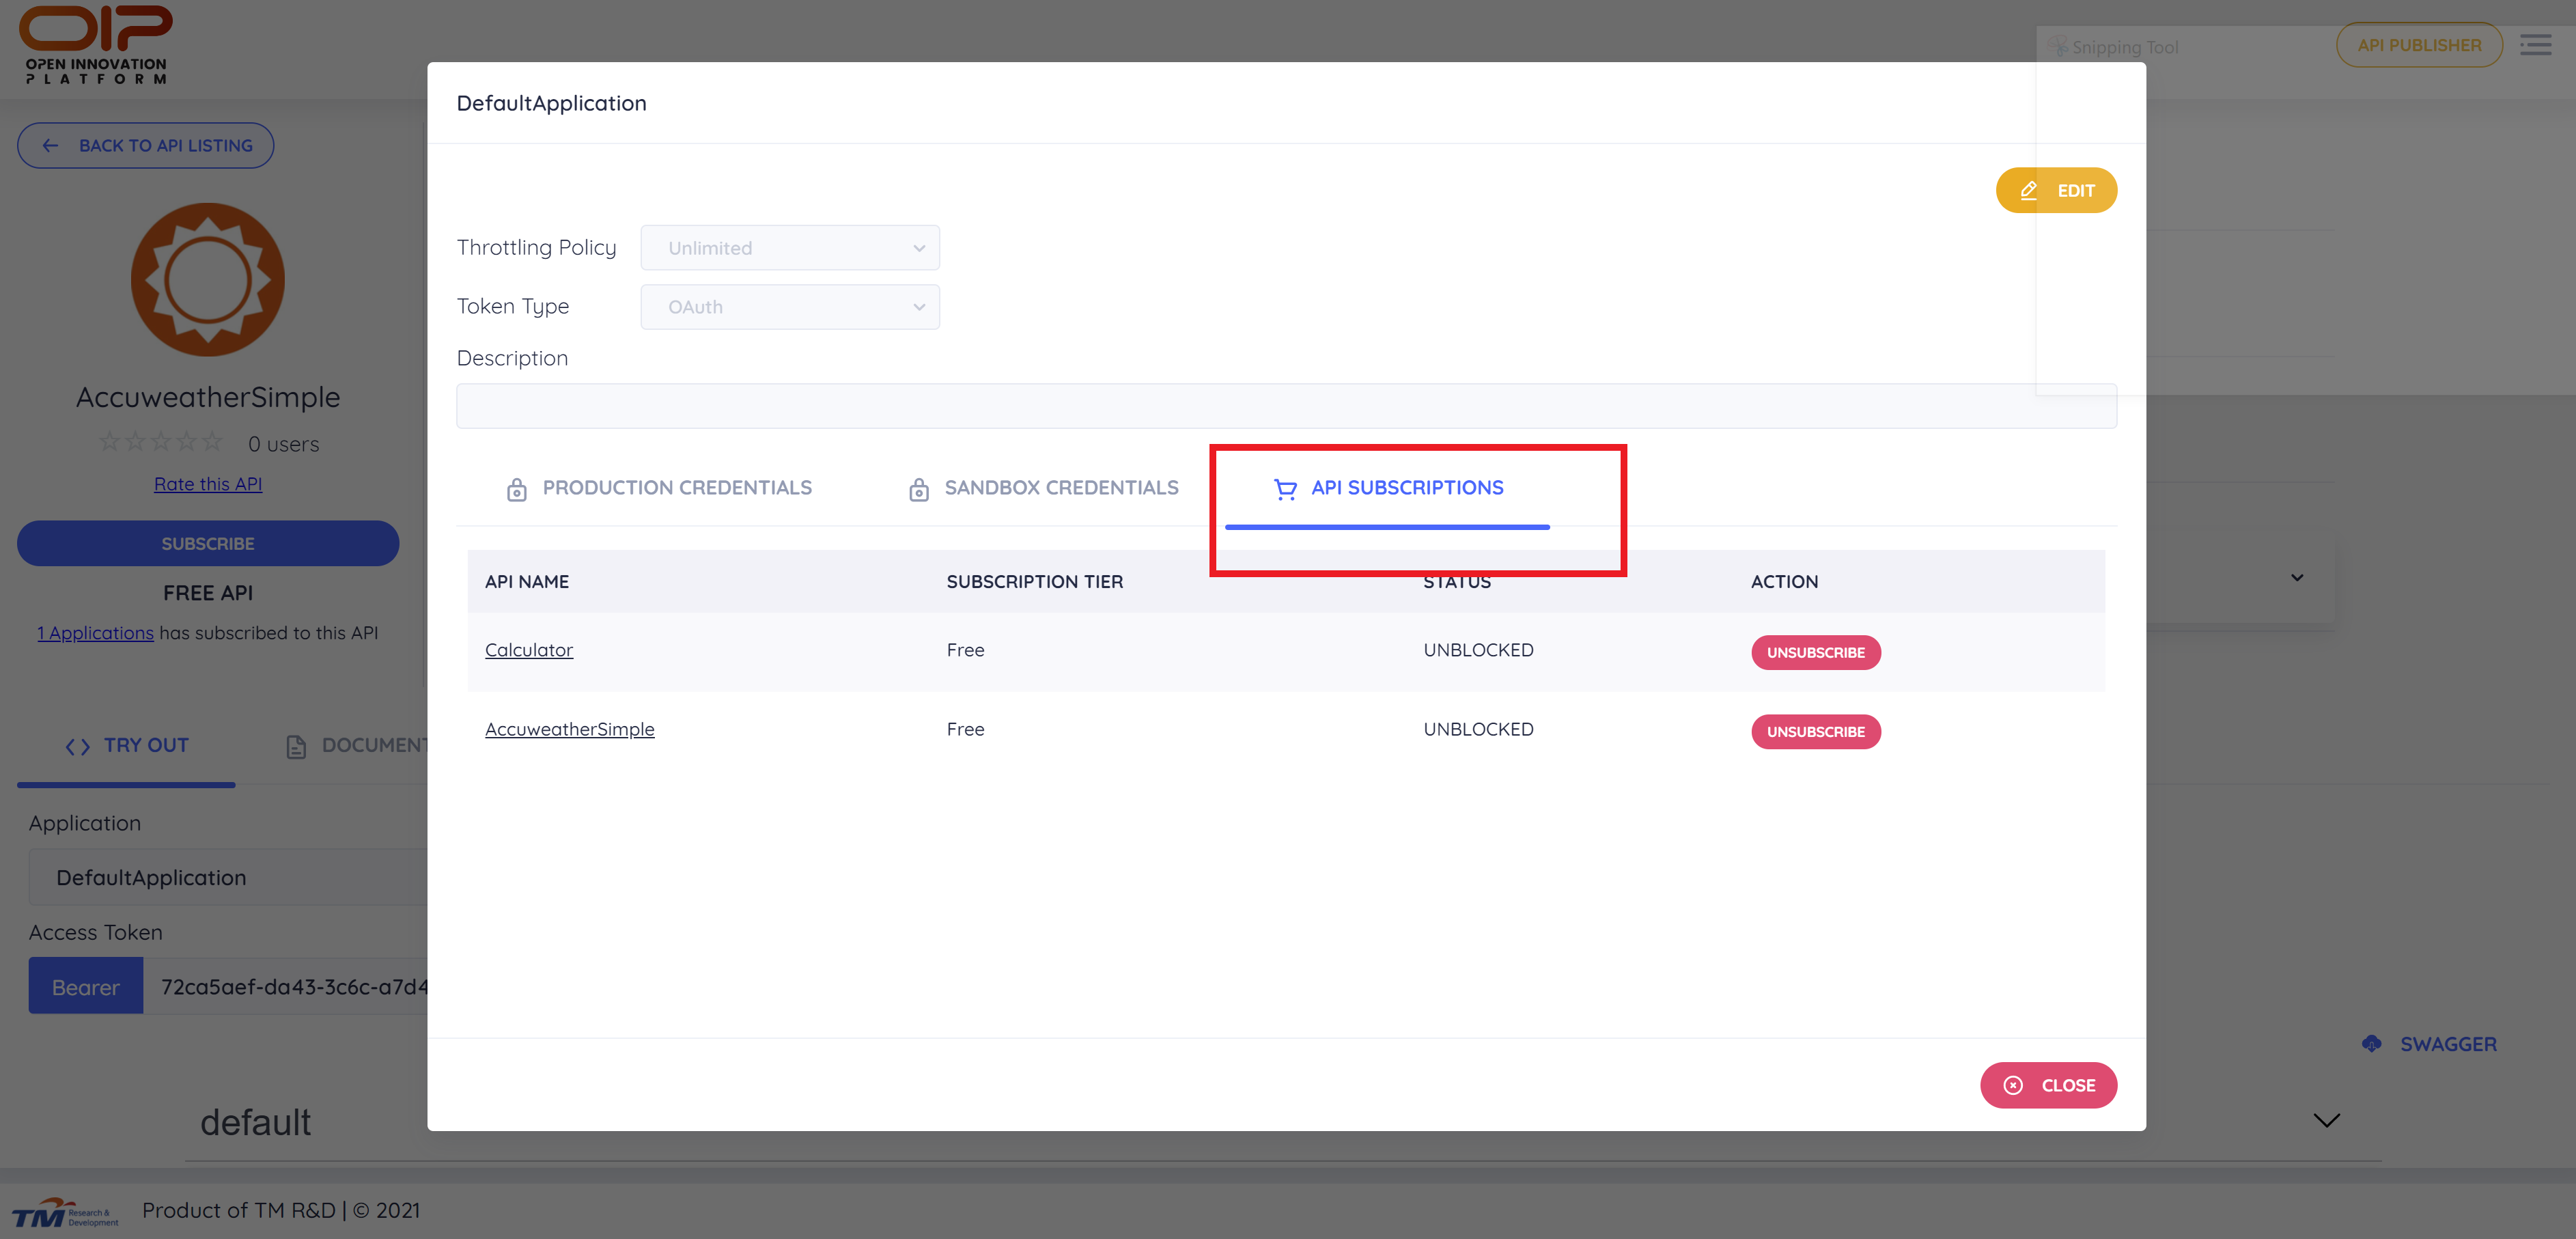2576x1239 pixels.
Task: Switch to Sandbox Credentials tab
Action: point(1043,488)
